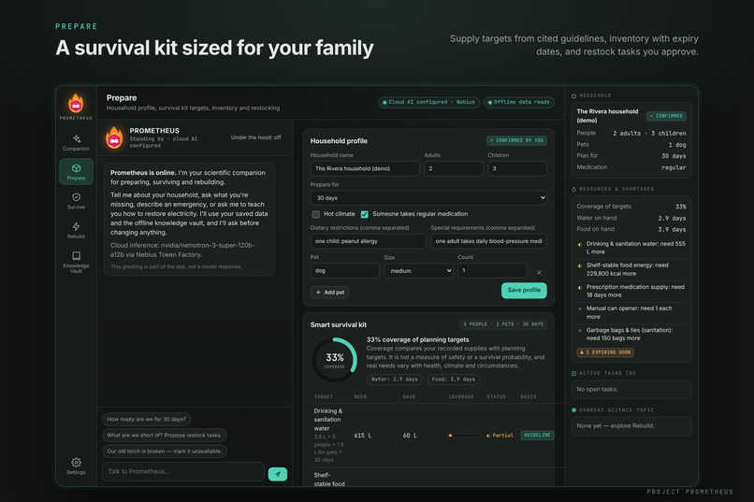Screen dimensions: 754x502
Task: Click the Prometheus flame logo in sidebar
Action: pos(76,103)
